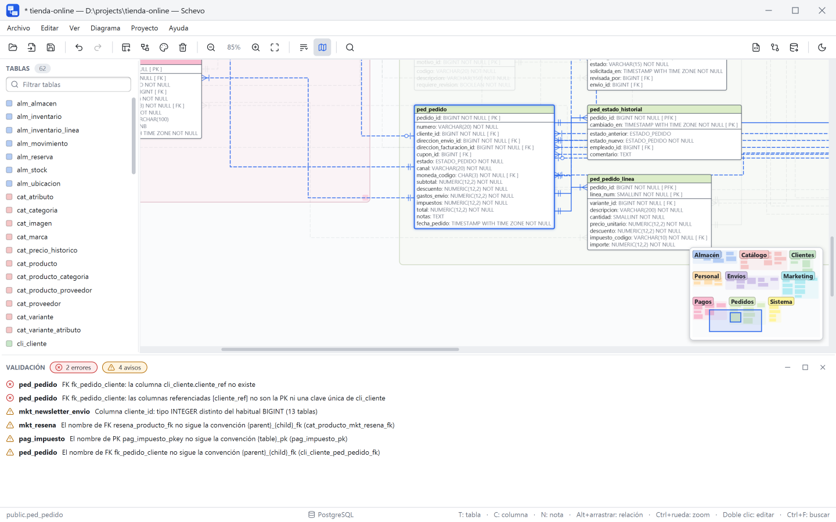Open the schema compare icon
The width and height of the screenshot is (836, 522).
[x=775, y=48]
